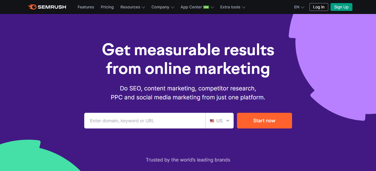Click the chevron beside Extra tools

(x=243, y=7)
